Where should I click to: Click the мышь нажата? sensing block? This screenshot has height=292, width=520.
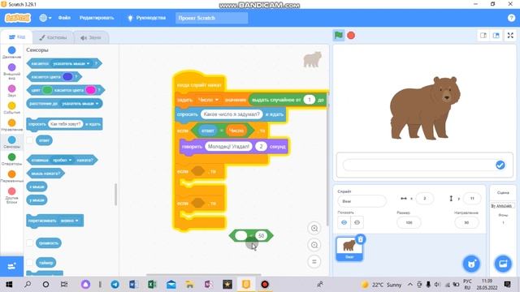(45, 173)
